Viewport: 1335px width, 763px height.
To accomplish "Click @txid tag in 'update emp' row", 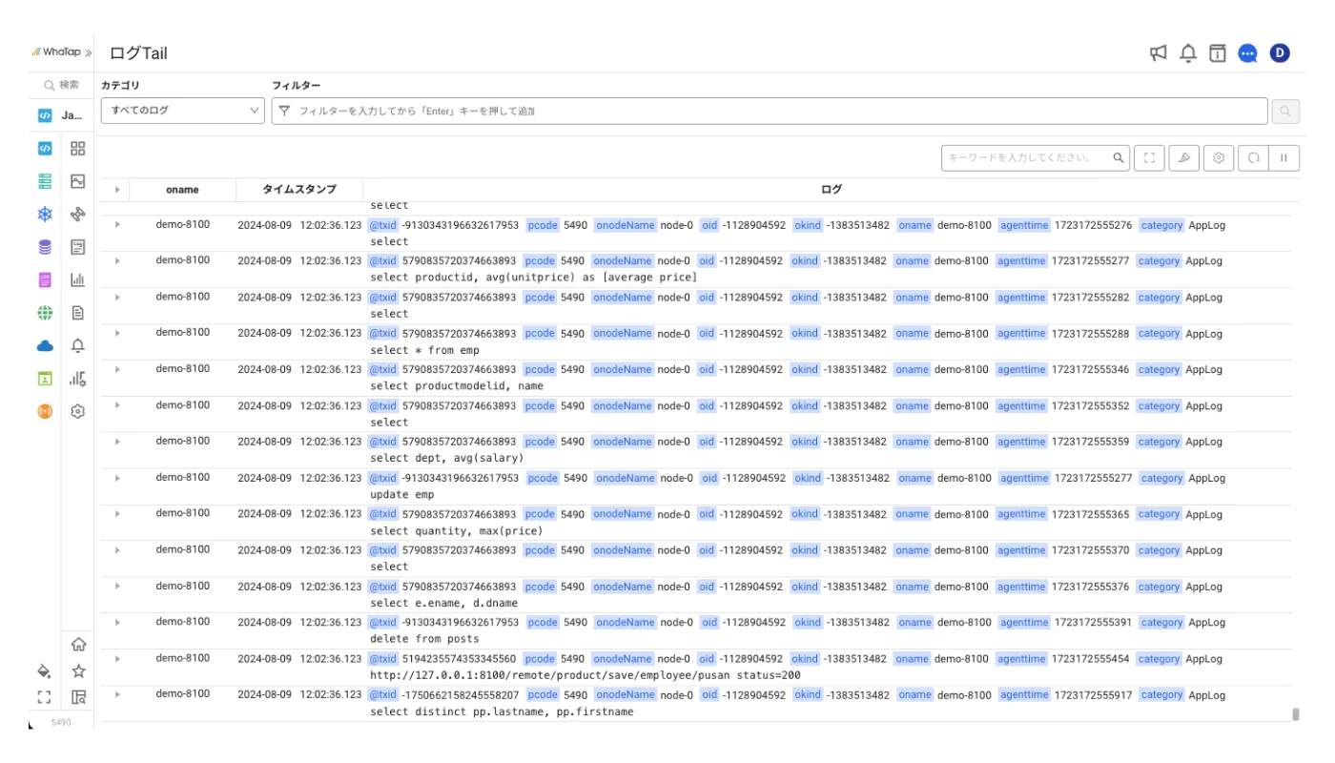I will (x=383, y=478).
